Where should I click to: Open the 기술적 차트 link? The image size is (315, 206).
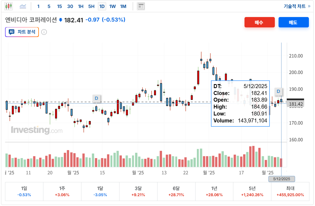pos(297,6)
